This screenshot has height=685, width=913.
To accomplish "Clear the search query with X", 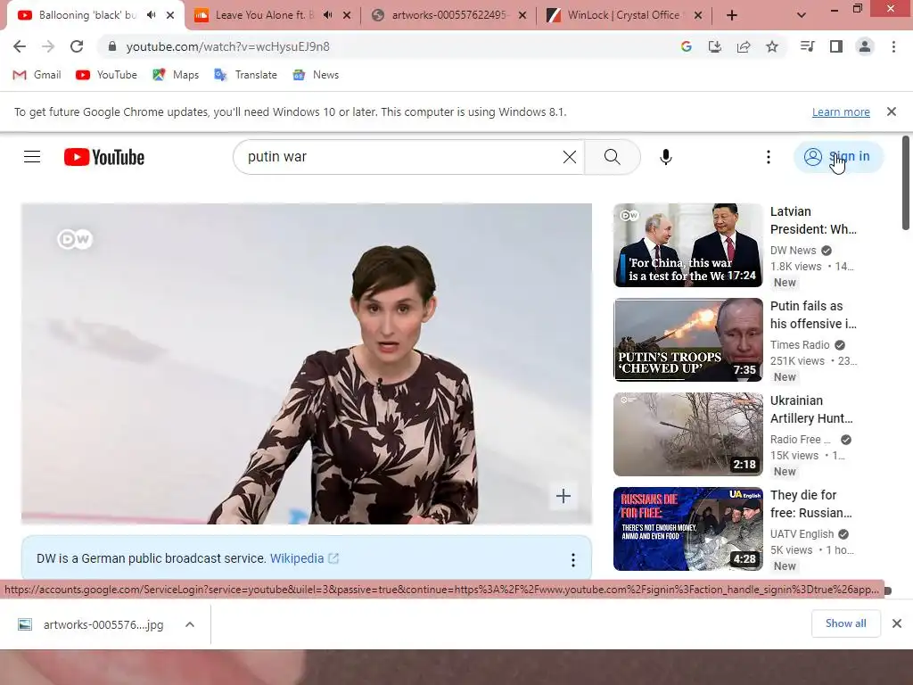I will pyautogui.click(x=570, y=157).
